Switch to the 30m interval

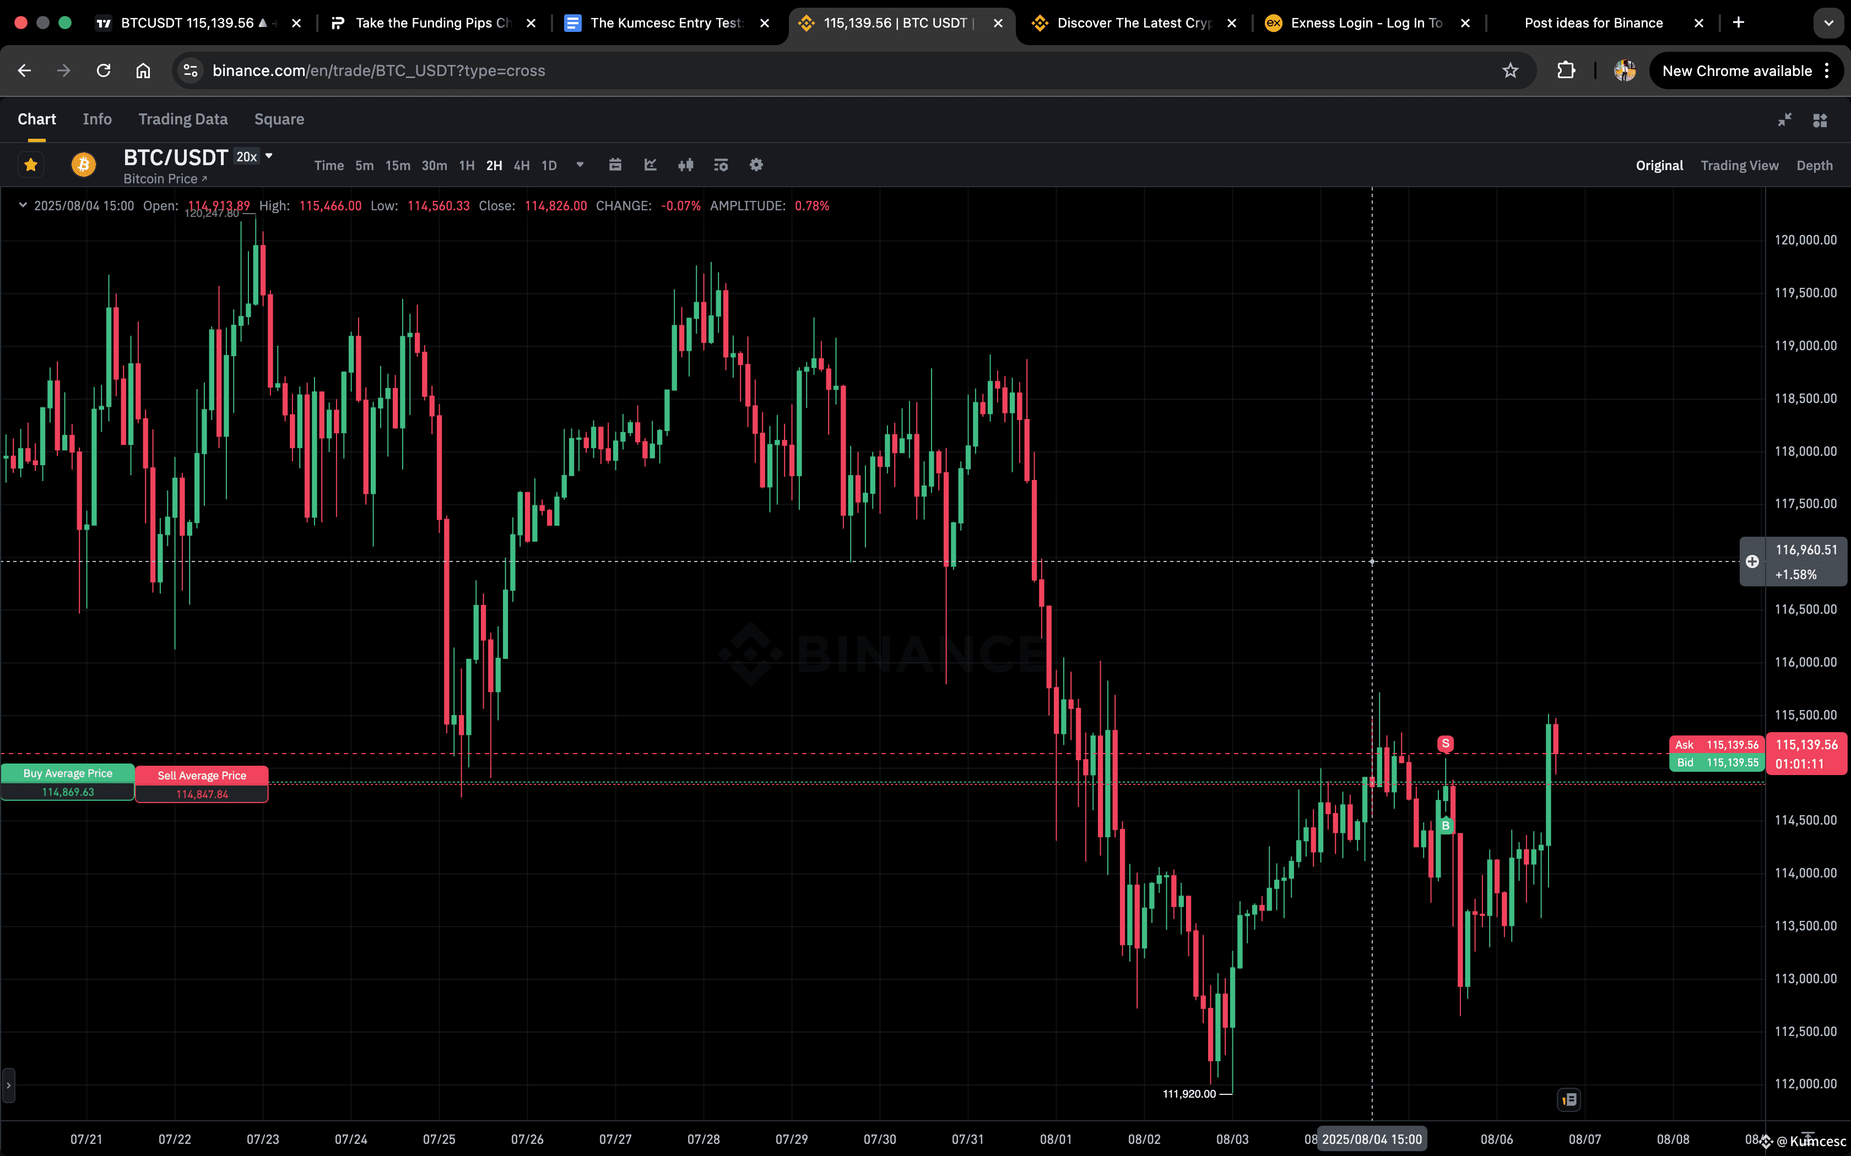pyautogui.click(x=435, y=165)
